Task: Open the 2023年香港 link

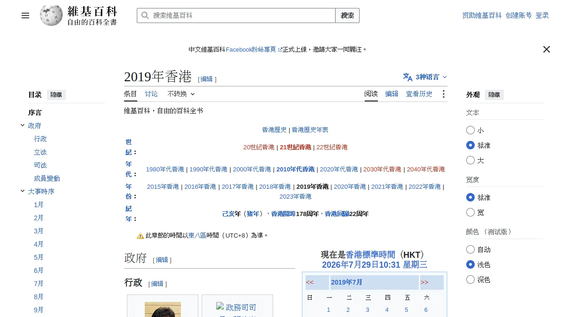Action: (295, 196)
